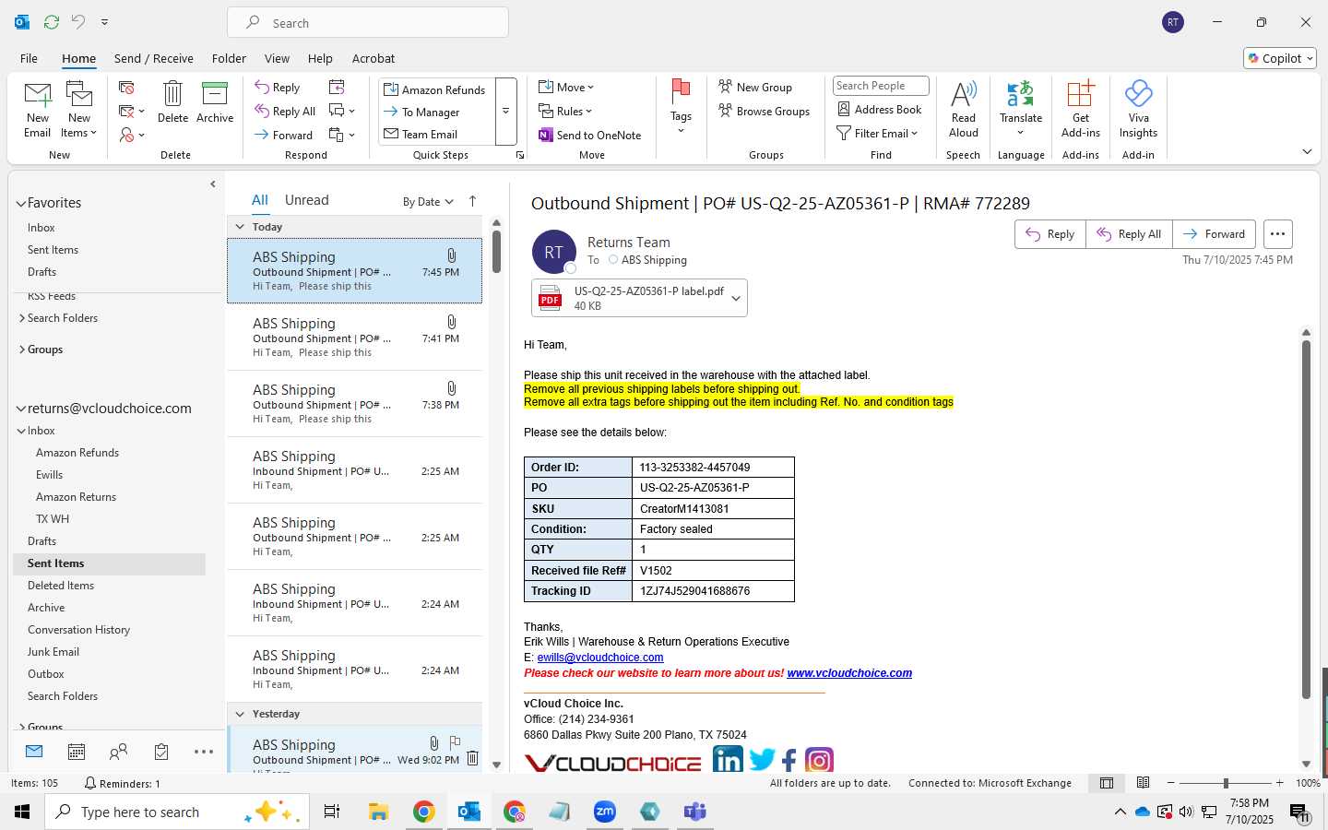
Task: Open Filter Email dropdown
Action: point(877,134)
